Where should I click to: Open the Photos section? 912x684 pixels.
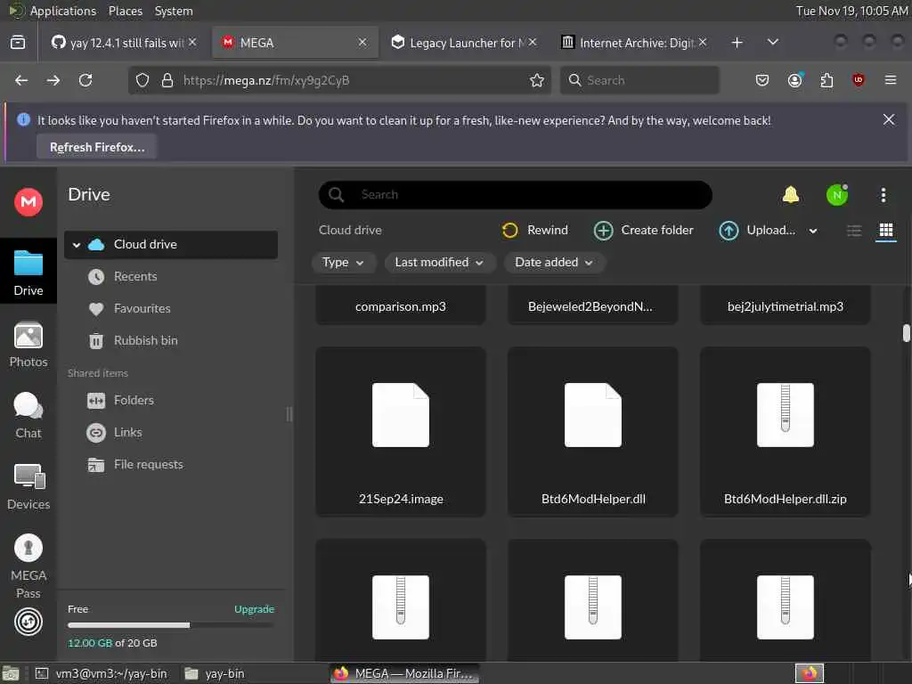[x=28, y=345]
